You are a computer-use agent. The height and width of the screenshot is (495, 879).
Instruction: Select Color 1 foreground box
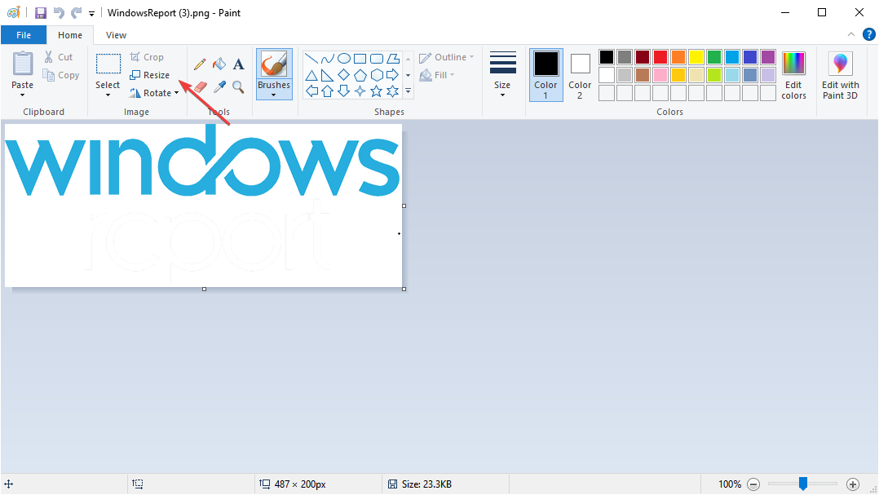click(546, 75)
